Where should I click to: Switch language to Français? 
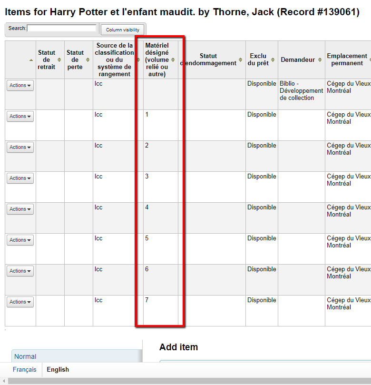pos(25,370)
